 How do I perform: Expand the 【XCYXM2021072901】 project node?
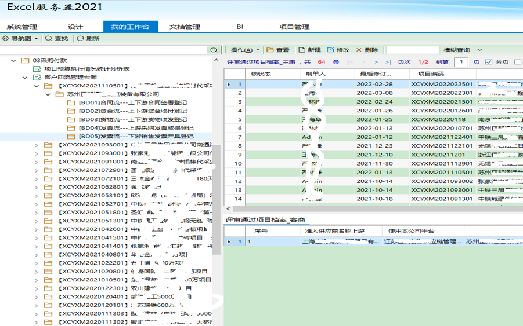coord(37,170)
